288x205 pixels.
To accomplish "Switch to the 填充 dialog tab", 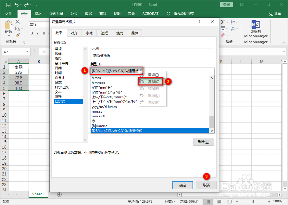I will (x=120, y=33).
